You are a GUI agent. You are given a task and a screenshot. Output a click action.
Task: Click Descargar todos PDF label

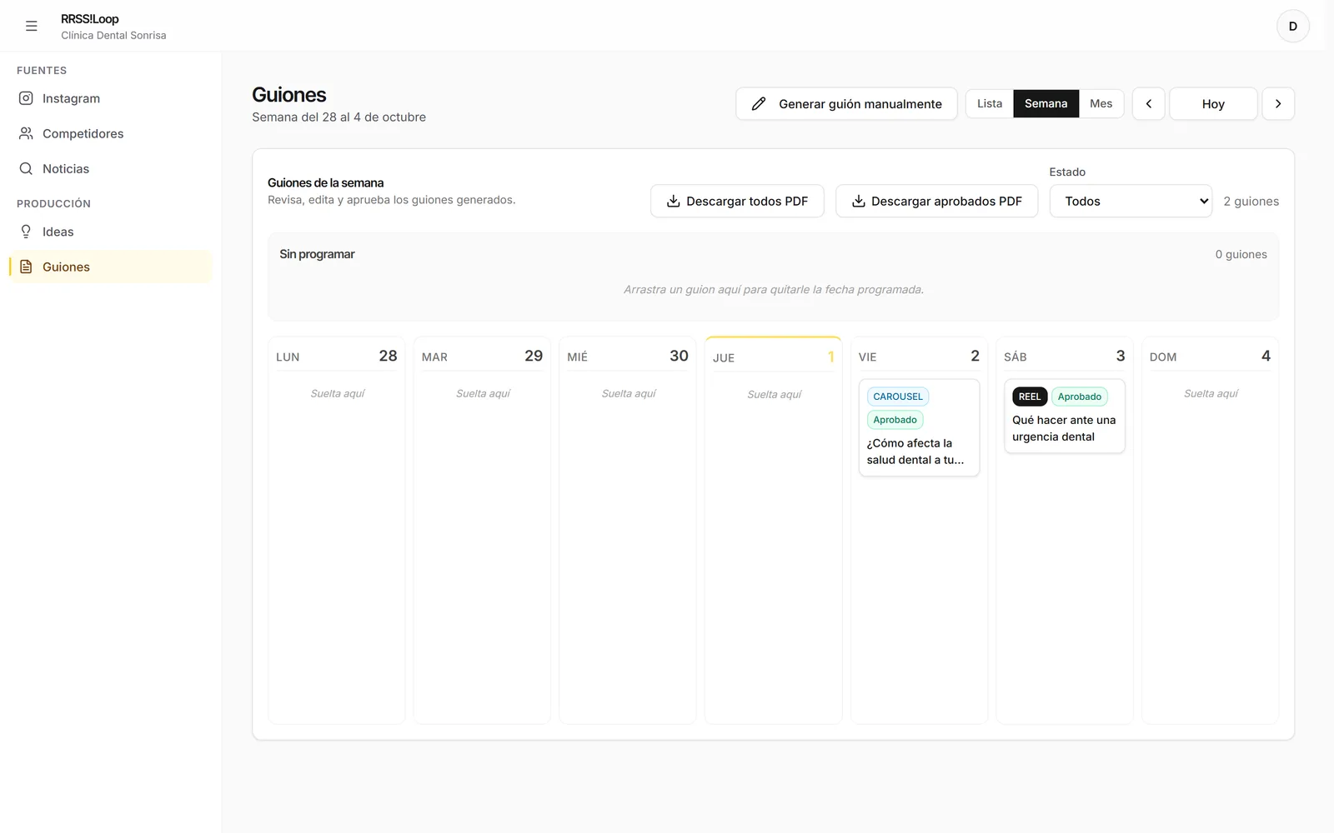747,201
